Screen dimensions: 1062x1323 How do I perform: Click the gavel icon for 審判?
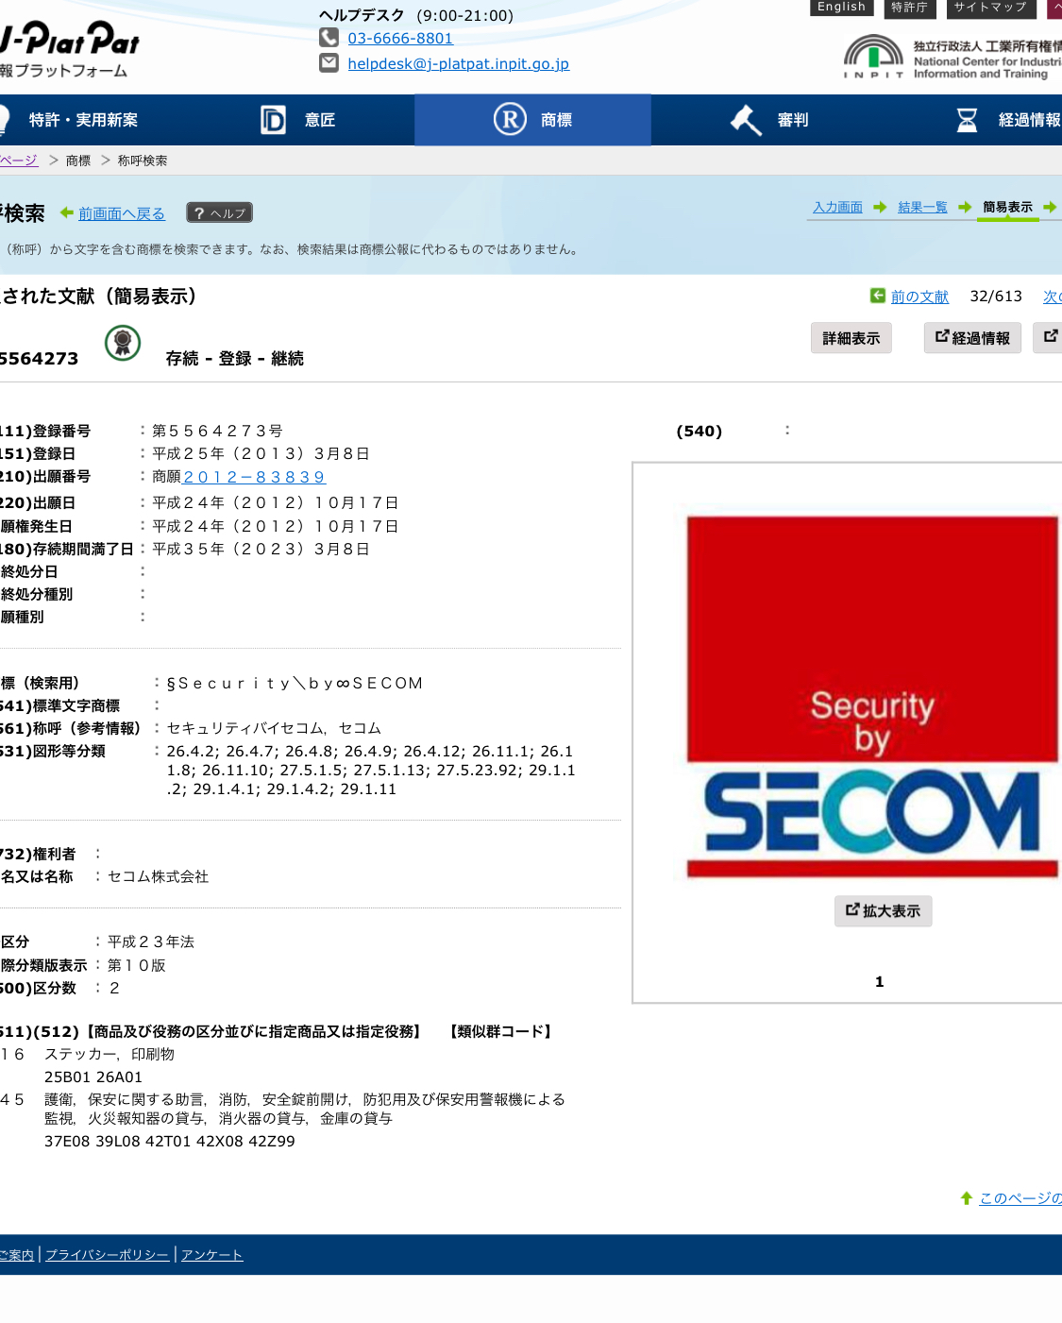click(x=746, y=120)
